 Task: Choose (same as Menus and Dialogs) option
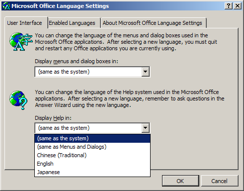[x=92, y=147]
